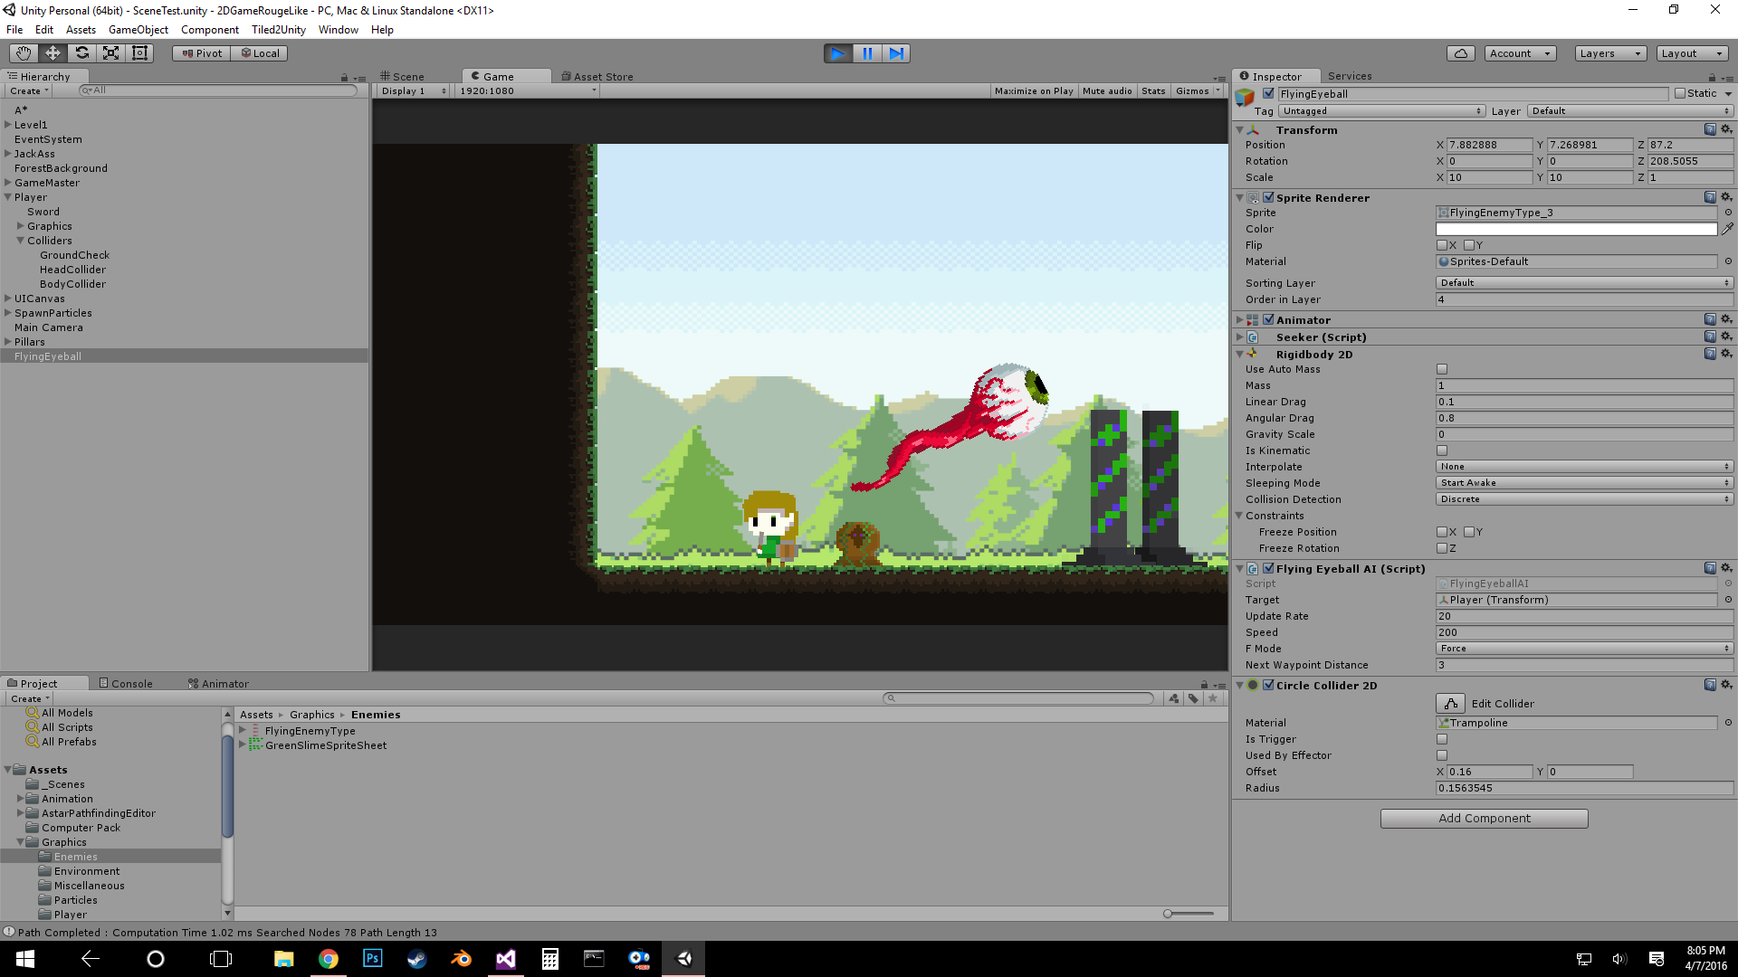Collapse the Colliders hierarchy item
This screenshot has height=977, width=1738.
pos(20,241)
